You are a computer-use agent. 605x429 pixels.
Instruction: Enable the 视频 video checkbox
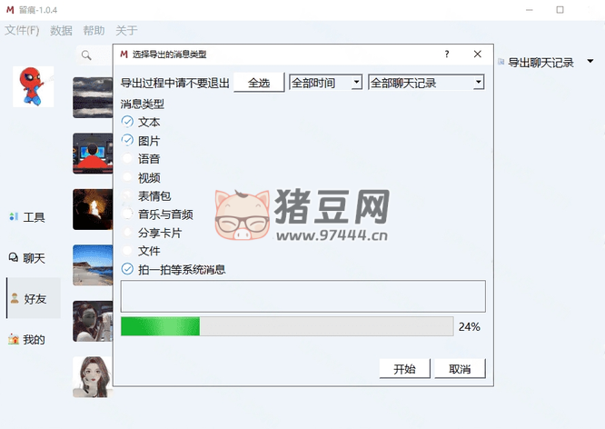pyautogui.click(x=127, y=177)
